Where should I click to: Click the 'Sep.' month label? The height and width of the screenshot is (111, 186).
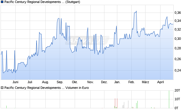60,82
